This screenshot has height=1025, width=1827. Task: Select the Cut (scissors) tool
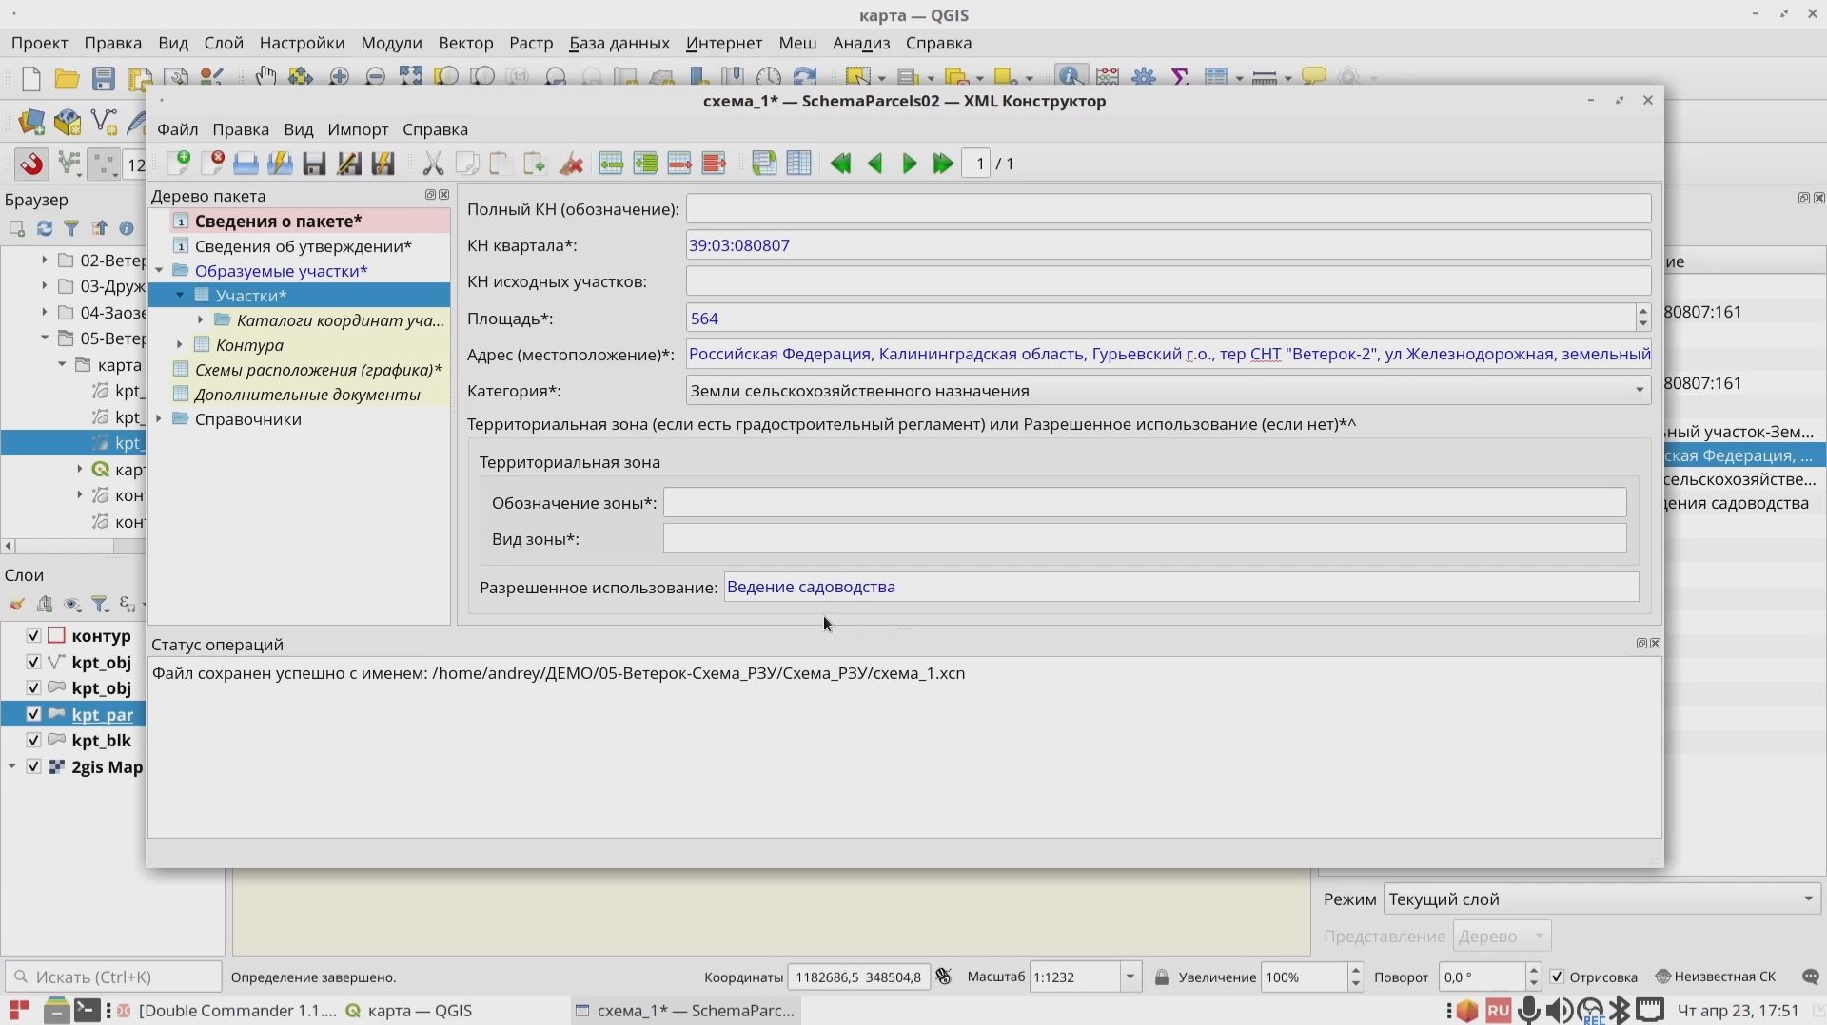tap(432, 163)
